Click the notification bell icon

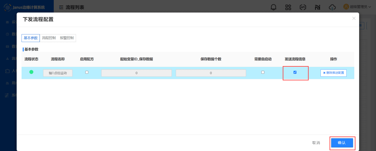274,7
